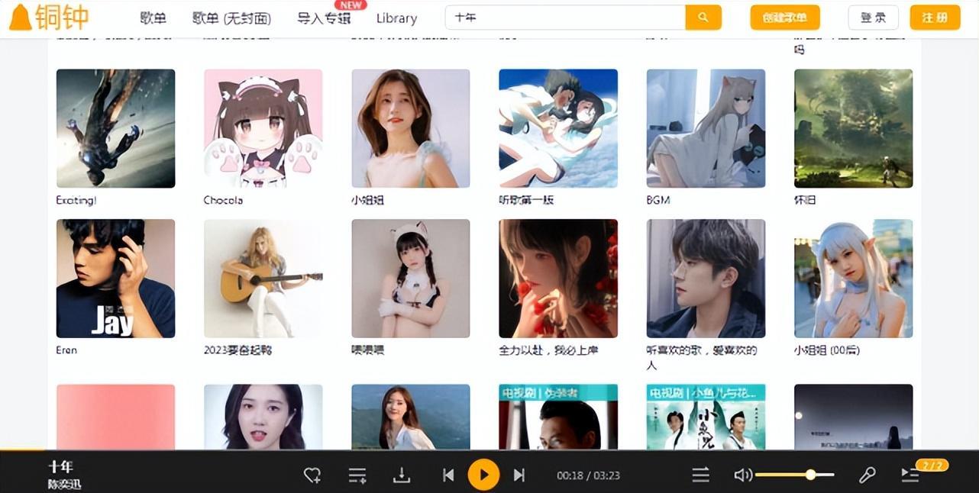Switch the playback order mode
Screen dimensions: 979x493
pyautogui.click(x=701, y=475)
